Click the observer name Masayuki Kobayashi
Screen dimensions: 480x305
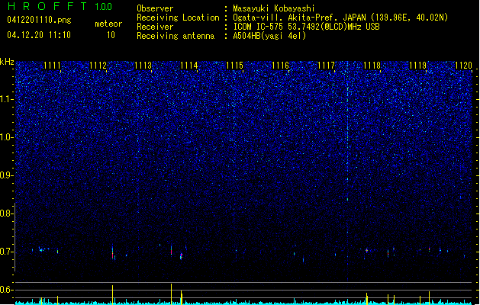coord(274,8)
